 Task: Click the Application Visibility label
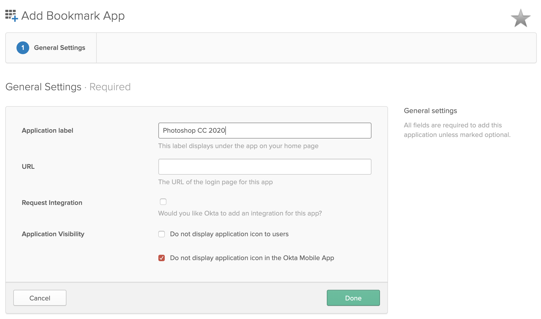[x=53, y=234]
